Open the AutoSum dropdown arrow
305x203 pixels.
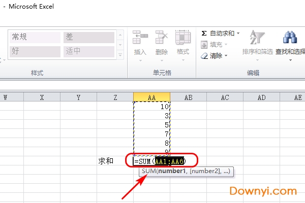click(x=238, y=33)
